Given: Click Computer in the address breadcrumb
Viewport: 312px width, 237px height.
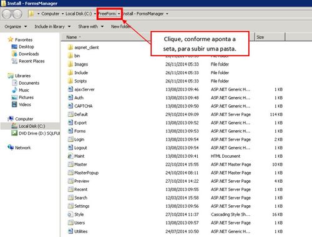Looking at the screenshot, I should [x=50, y=14].
